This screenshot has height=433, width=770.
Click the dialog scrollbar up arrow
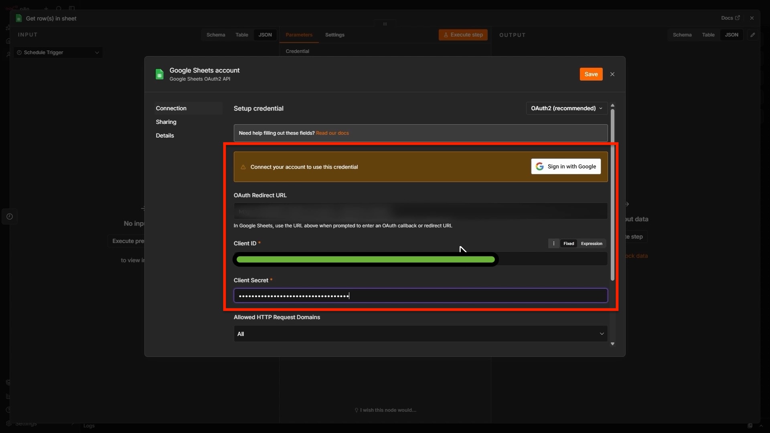pos(612,105)
